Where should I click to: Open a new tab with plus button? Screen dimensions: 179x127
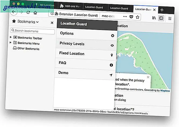tap(162, 10)
